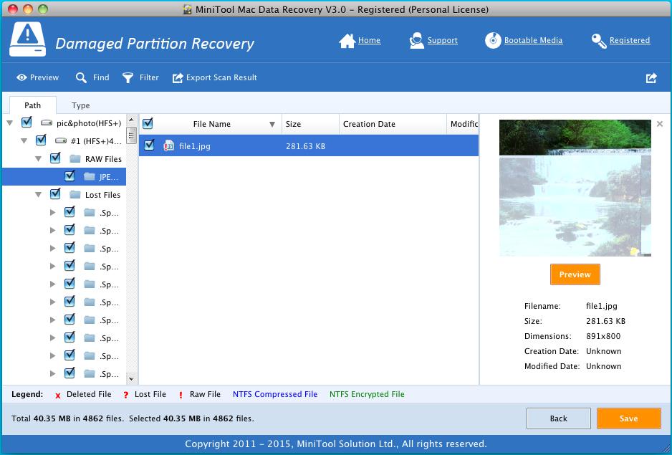Sort by the Creation Date column header

(393, 124)
